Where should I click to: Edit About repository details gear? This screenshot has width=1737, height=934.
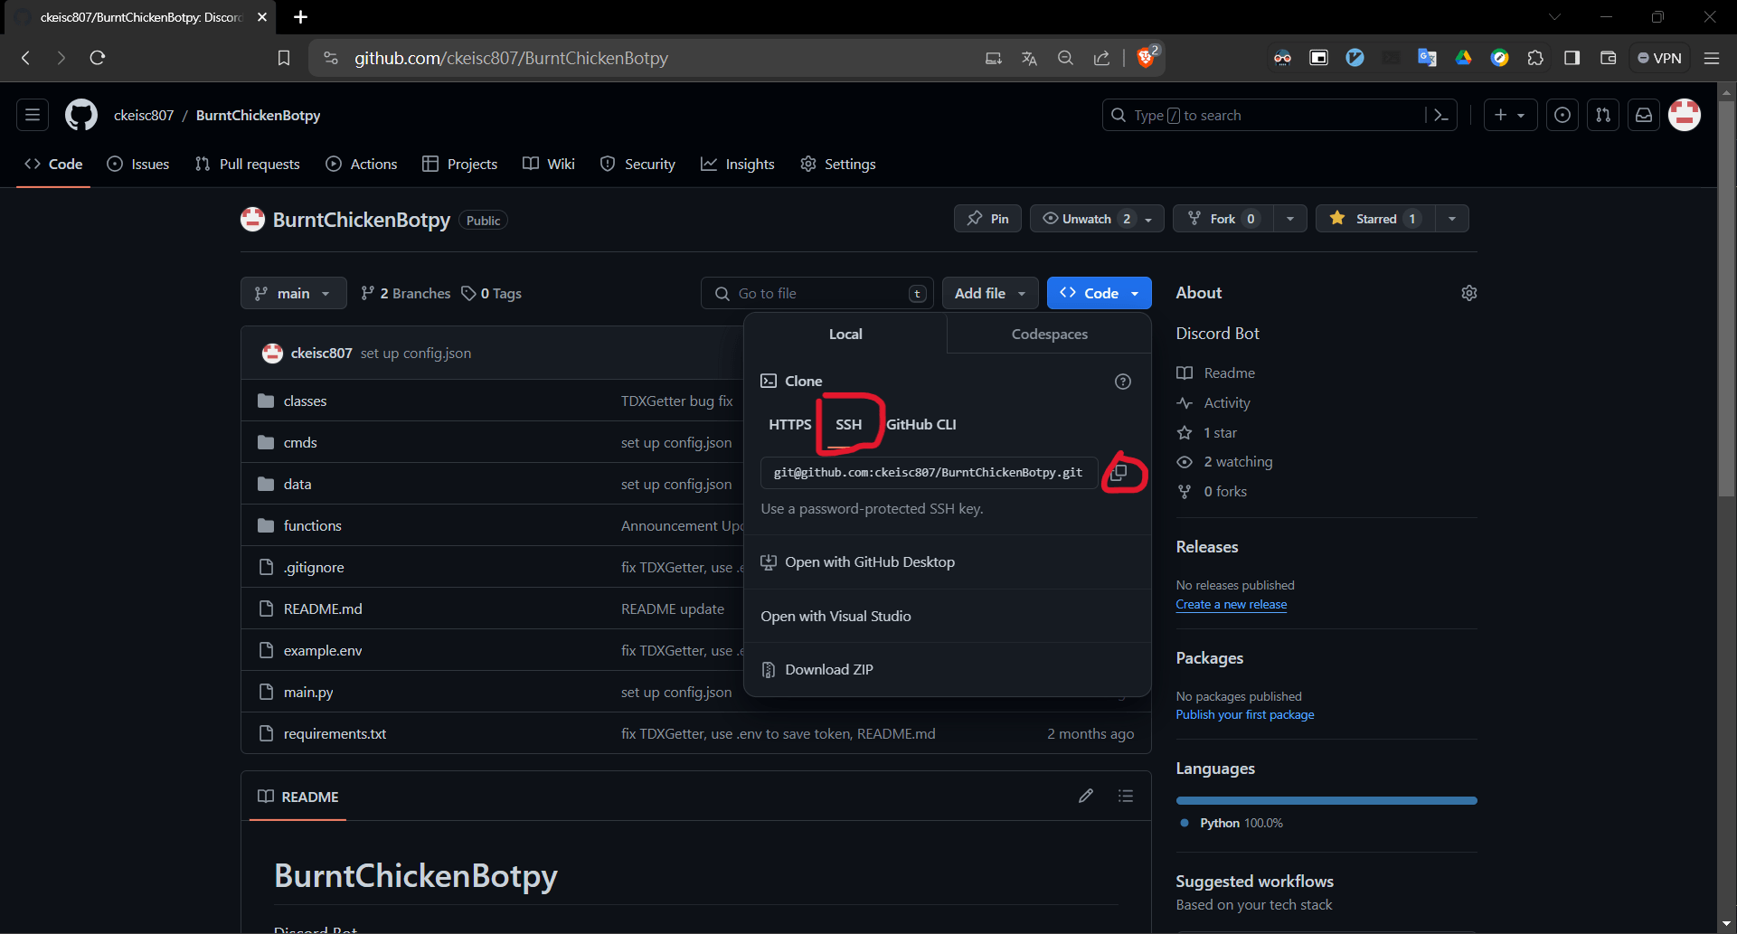(x=1469, y=293)
